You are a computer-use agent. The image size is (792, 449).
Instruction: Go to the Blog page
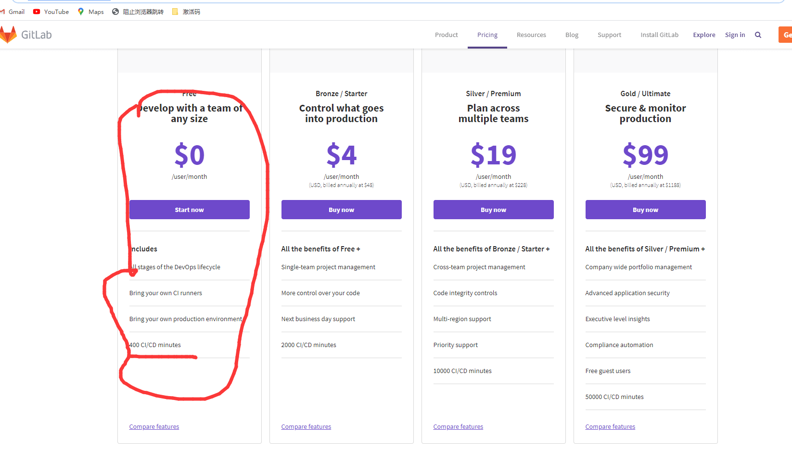click(x=572, y=35)
